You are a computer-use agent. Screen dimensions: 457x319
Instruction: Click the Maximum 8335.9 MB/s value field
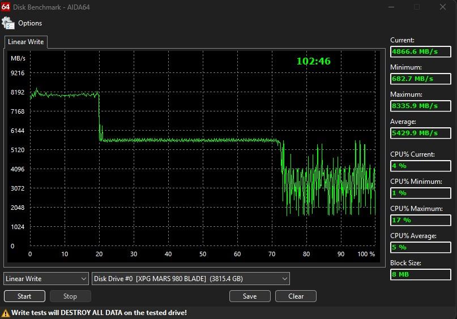point(421,106)
